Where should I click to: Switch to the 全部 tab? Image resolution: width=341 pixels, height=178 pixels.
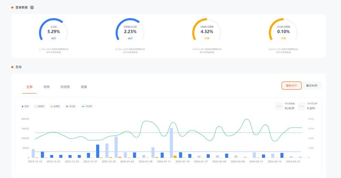29,87
